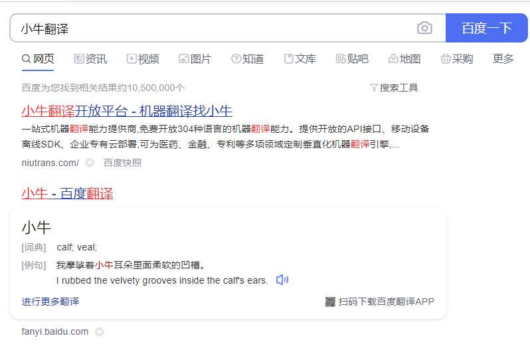This screenshot has width=530, height=354.
Task: Open the 百度快照 cached link
Action: click(x=122, y=163)
